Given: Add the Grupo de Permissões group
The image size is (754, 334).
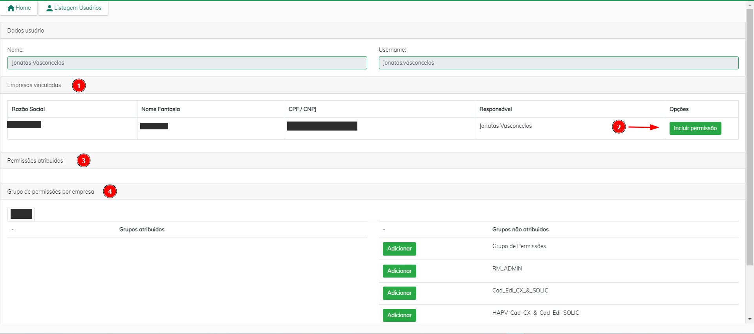Looking at the screenshot, I should click(399, 249).
